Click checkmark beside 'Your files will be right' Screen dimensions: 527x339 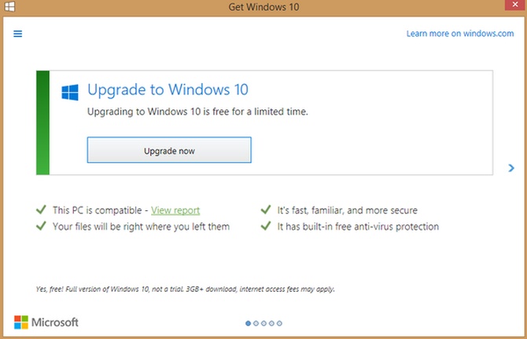[x=40, y=227]
